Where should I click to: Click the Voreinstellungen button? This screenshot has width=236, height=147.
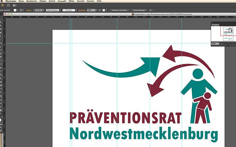(139, 10)
